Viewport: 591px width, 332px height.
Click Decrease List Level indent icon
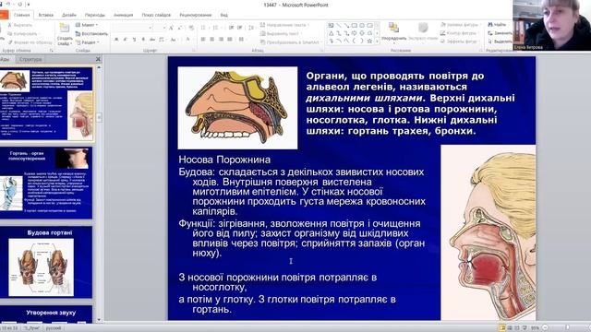coord(231,28)
